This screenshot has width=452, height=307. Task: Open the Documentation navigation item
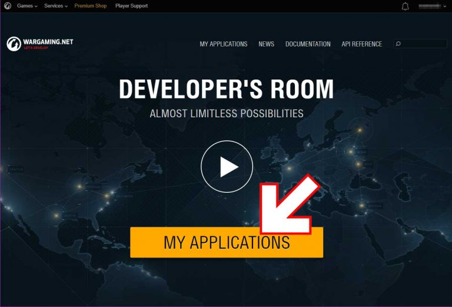308,44
